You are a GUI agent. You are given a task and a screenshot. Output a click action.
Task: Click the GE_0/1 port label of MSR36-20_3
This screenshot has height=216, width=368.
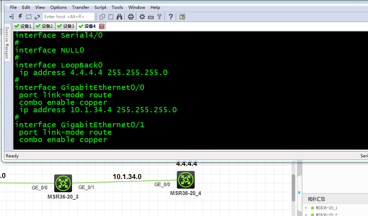pos(86,187)
